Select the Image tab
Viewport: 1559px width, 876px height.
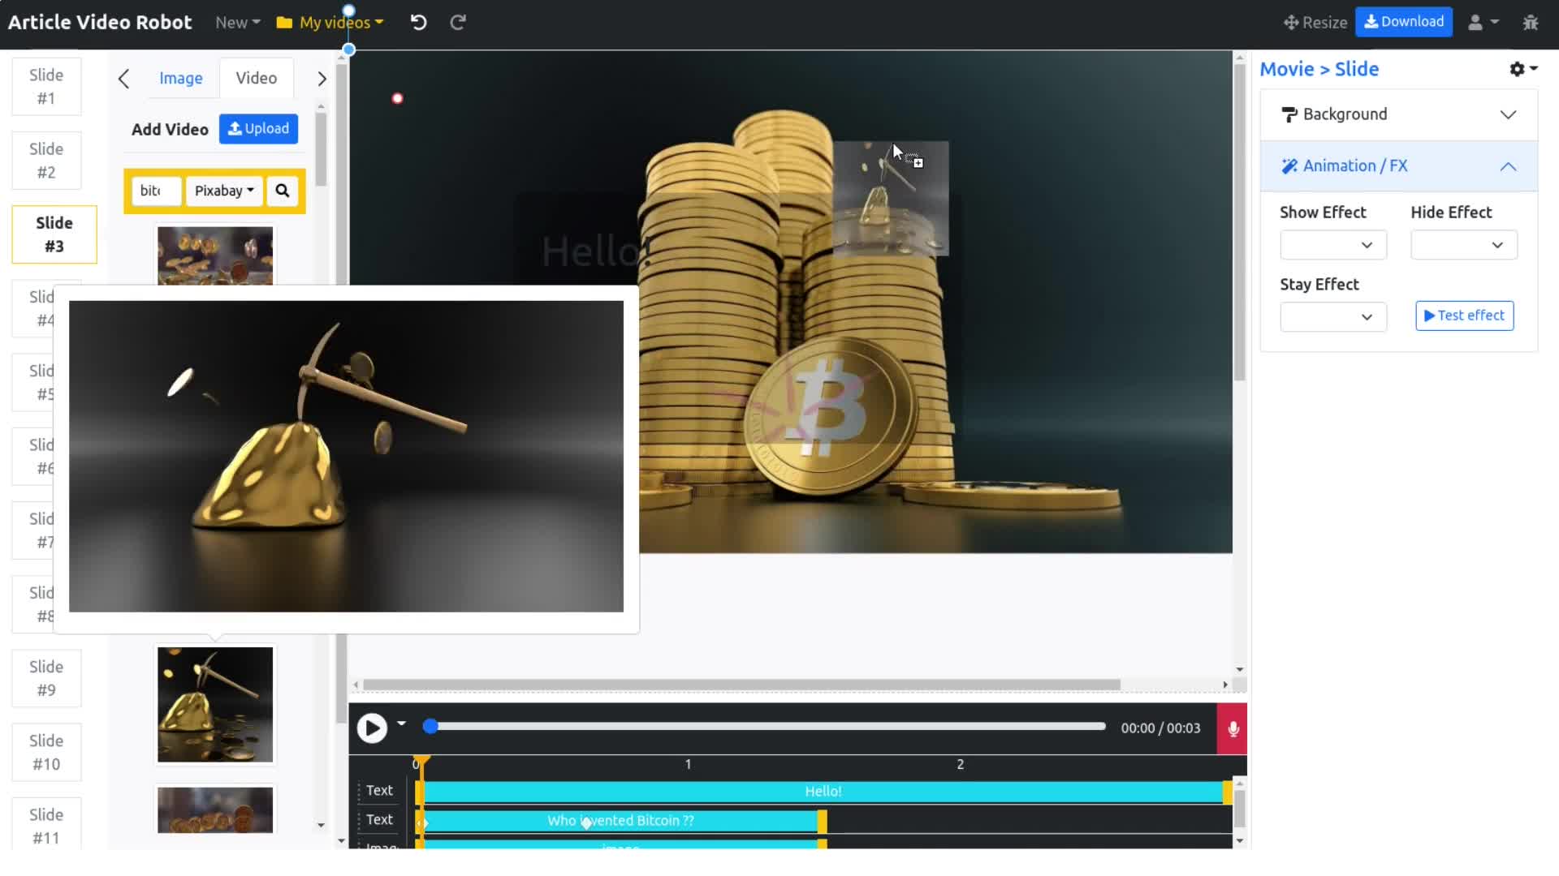pos(180,77)
